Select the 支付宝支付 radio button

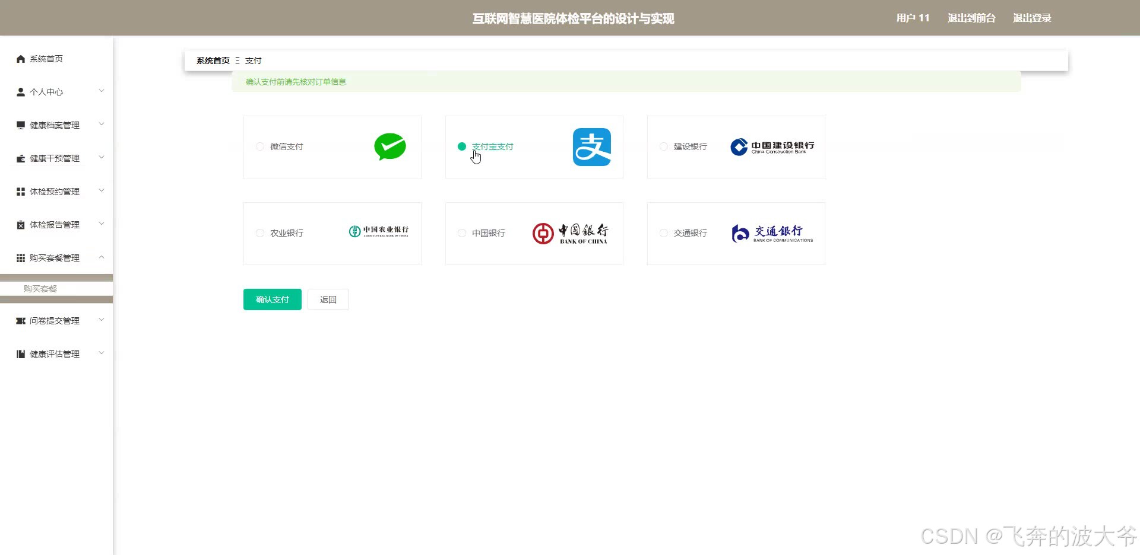462,146
